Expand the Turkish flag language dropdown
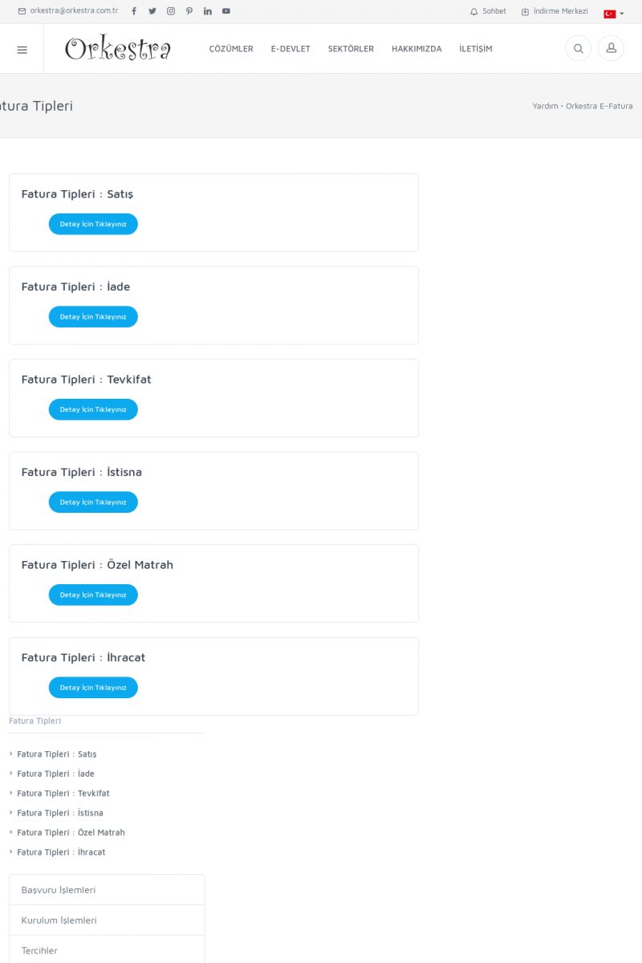Screen dimensions: 642x963 614,14
